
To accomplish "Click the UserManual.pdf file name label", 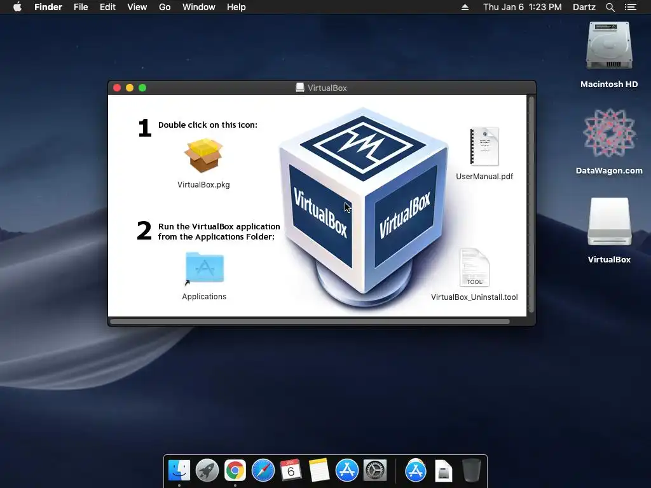I will (484, 177).
